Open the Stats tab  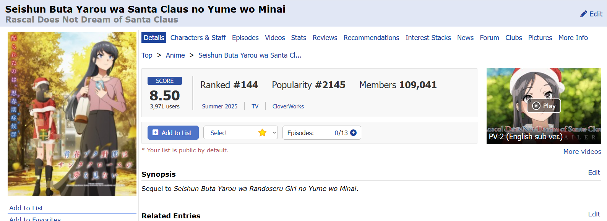pos(299,38)
